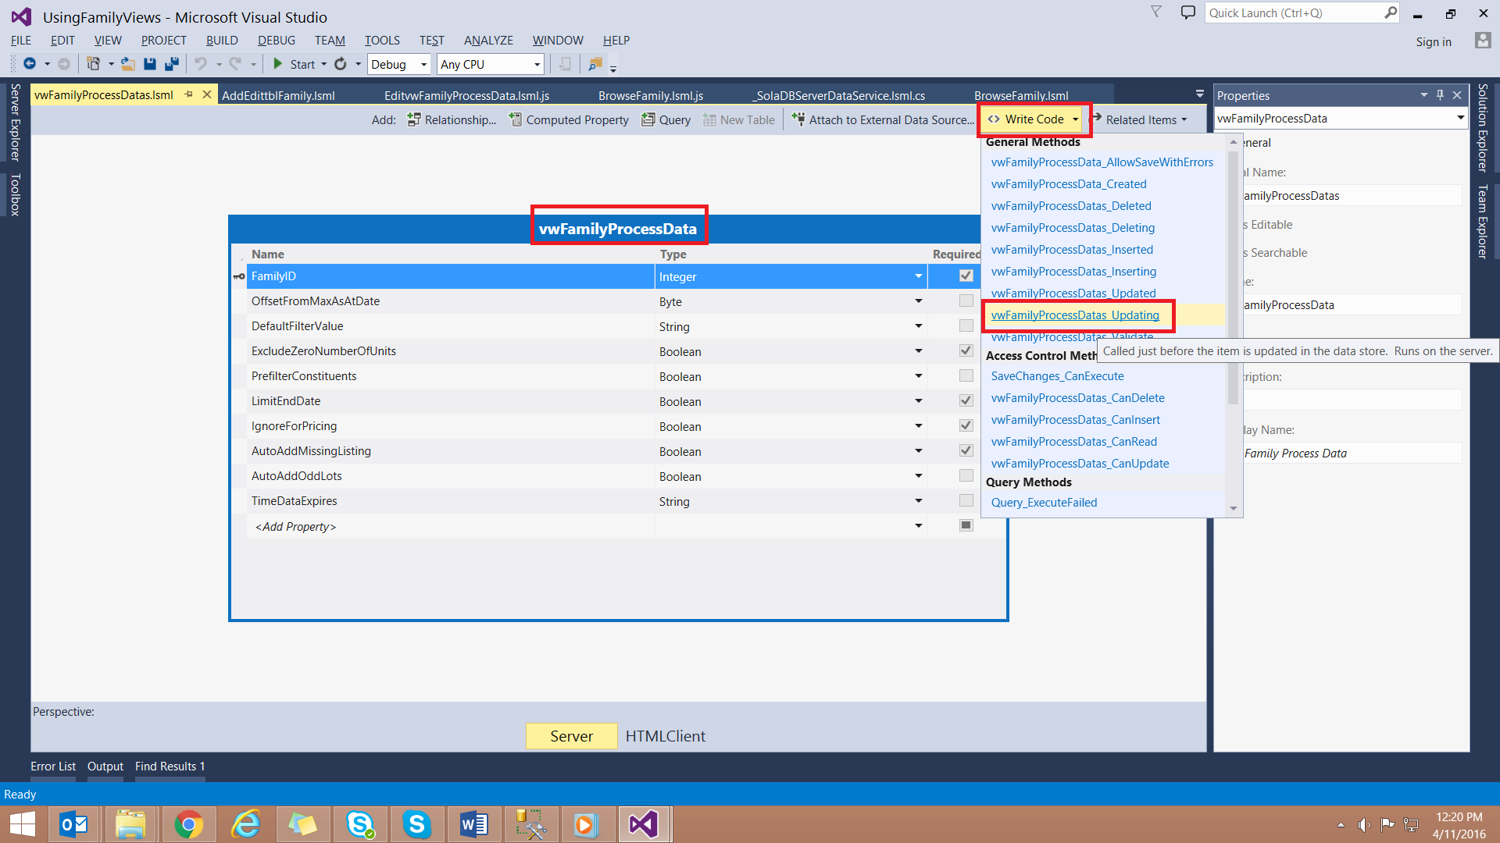The width and height of the screenshot is (1500, 843).
Task: Select vwFamilyProcessDatas_Updating method
Action: pos(1075,315)
